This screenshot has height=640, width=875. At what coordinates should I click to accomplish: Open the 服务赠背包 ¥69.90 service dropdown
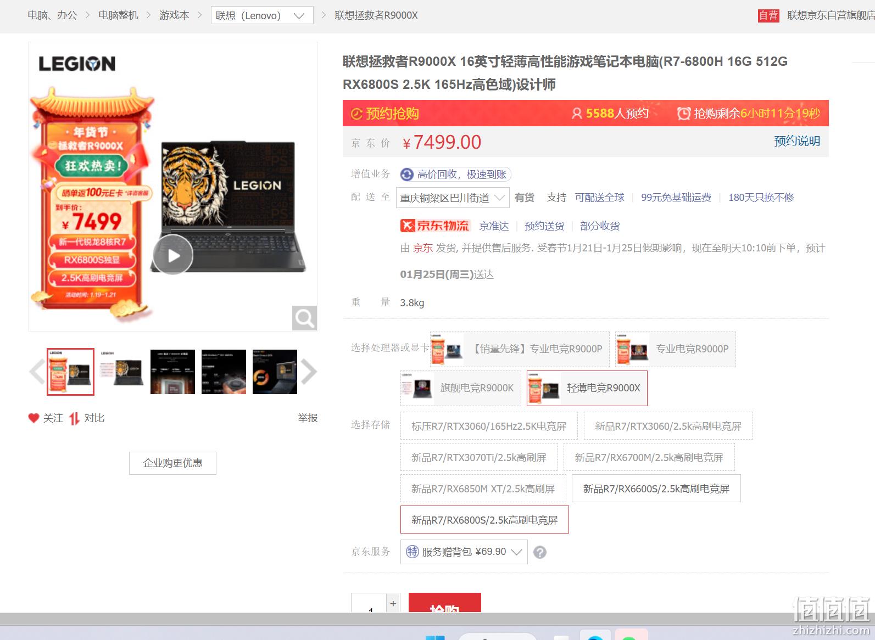click(x=464, y=552)
